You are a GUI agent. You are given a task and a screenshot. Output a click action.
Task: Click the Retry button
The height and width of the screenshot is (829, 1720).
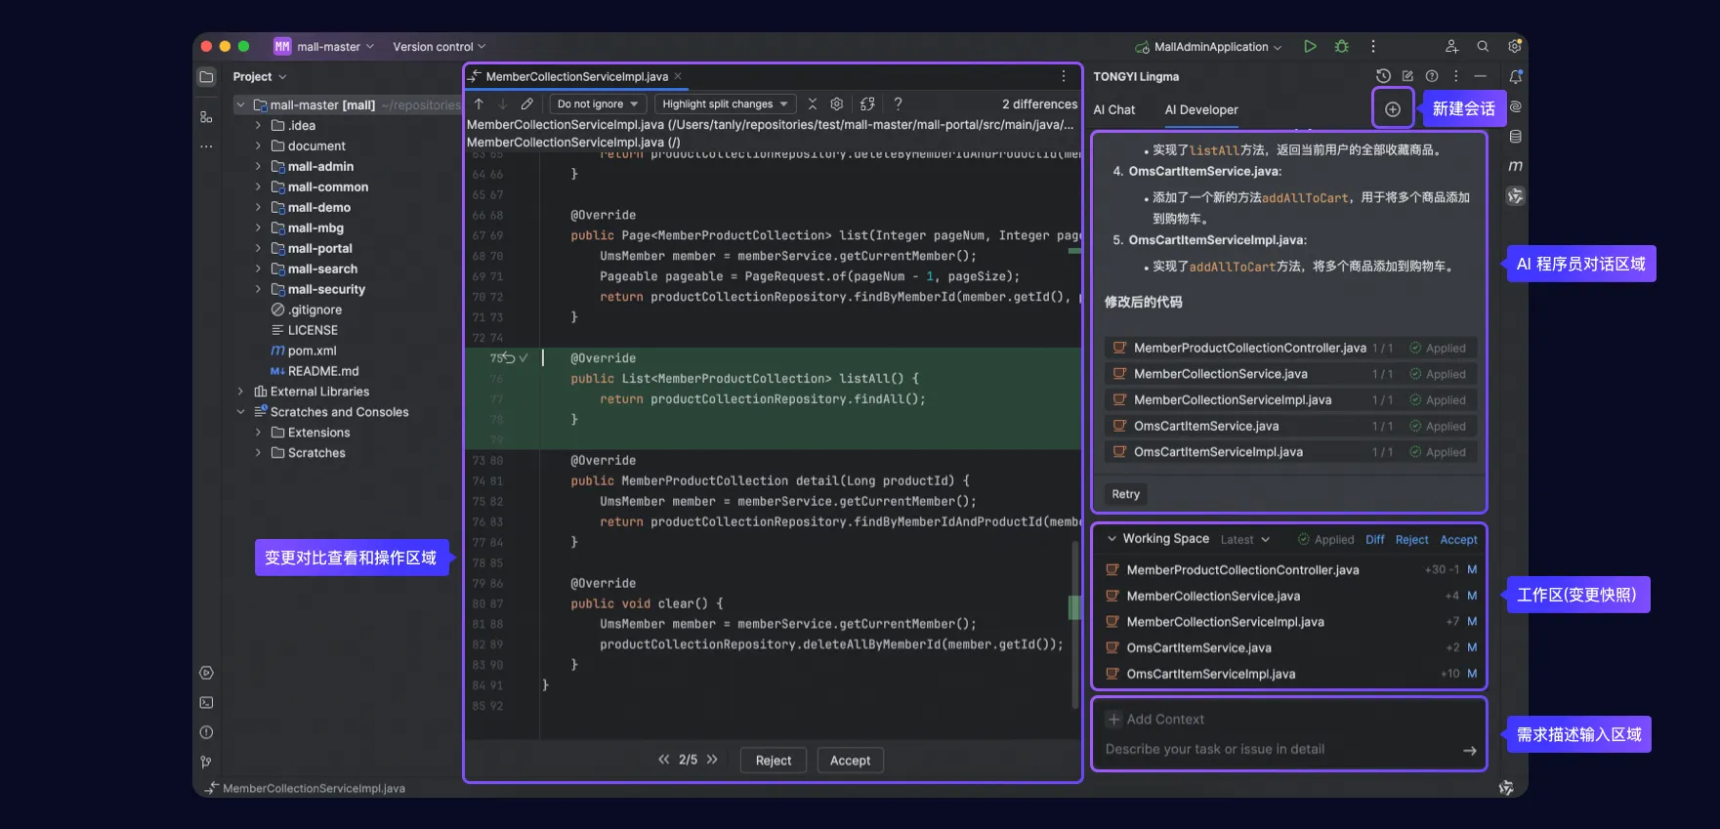[x=1125, y=494]
